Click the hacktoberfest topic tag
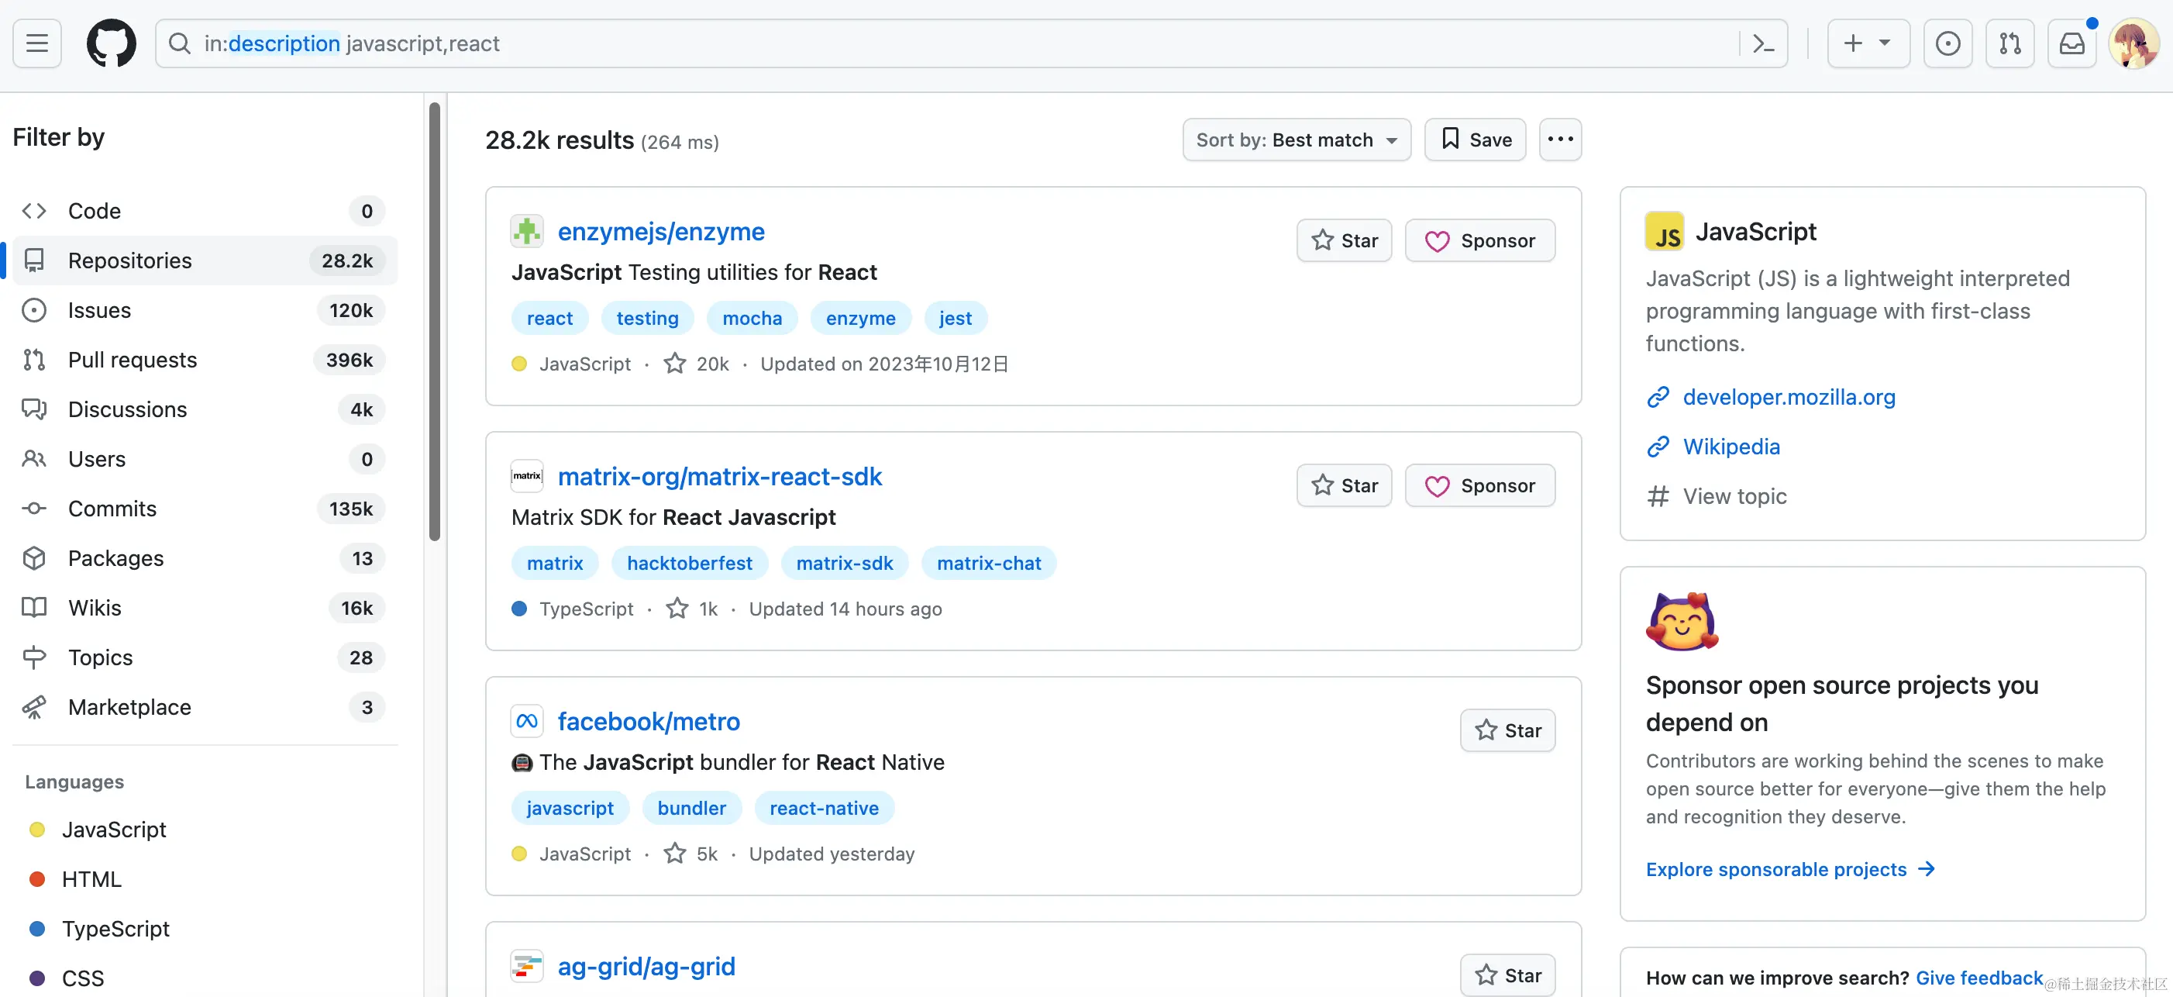Viewport: 2173px width, 997px height. pos(689,563)
